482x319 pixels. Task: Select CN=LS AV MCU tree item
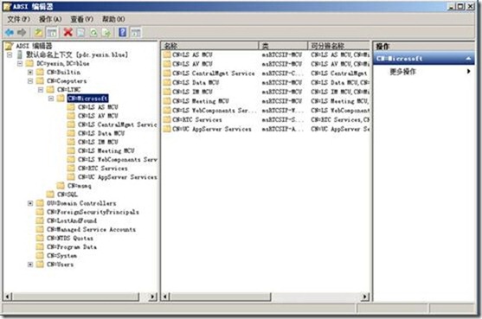point(98,116)
